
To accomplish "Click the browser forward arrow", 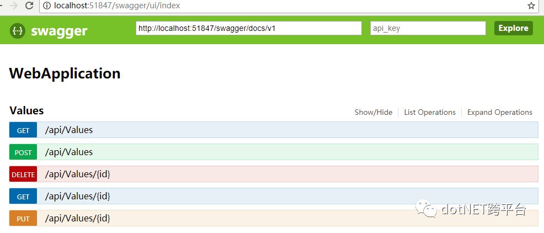I will 14,6.
